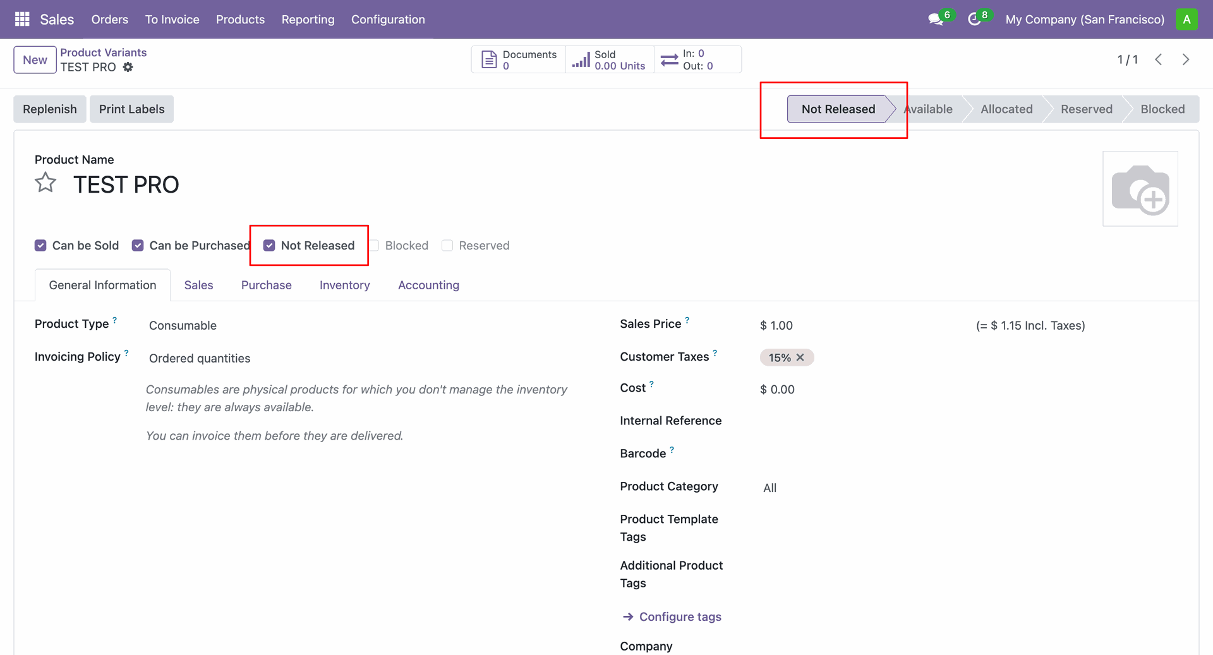Viewport: 1213px width, 655px height.
Task: Click the gear icon beside TEST PRO
Action: (x=128, y=67)
